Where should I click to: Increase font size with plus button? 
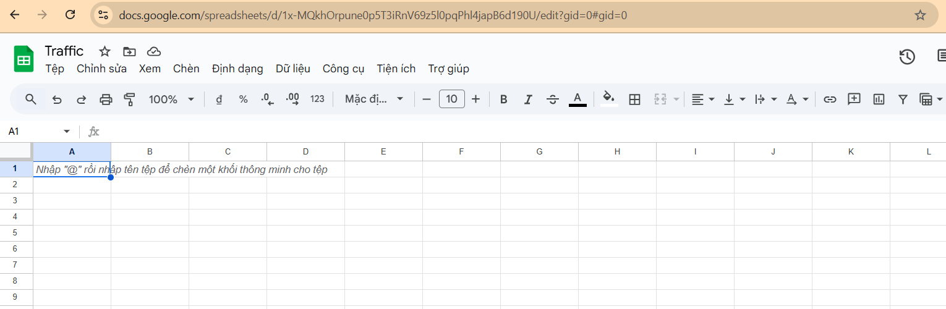(475, 99)
